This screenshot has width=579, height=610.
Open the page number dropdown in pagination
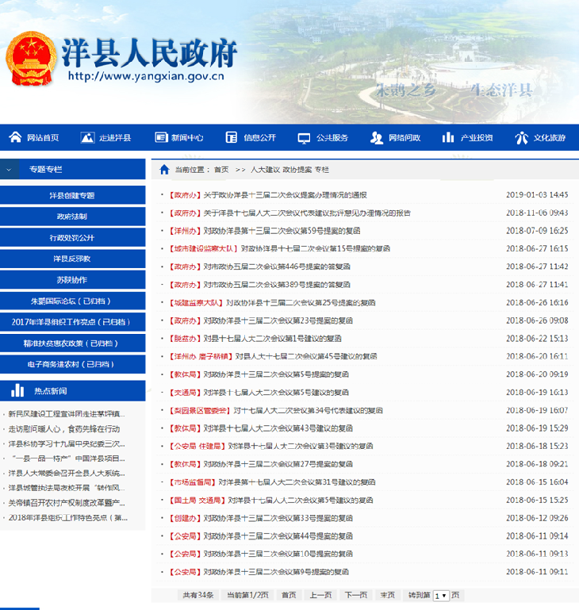pos(440,595)
